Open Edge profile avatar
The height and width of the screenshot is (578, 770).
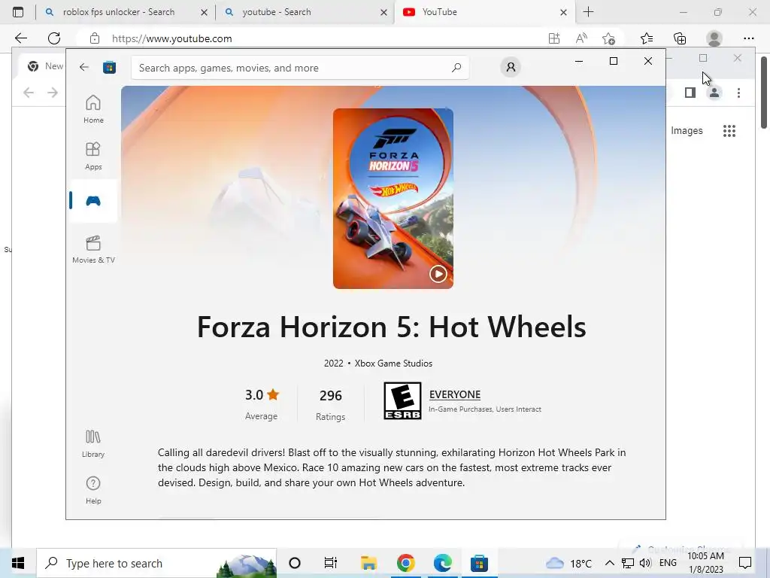pos(714,38)
